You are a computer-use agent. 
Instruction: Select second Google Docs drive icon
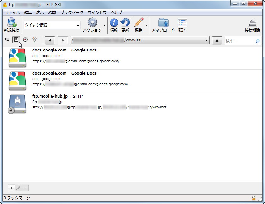click(17, 81)
